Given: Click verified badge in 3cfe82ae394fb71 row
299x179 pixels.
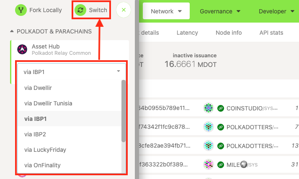Looking at the screenshot, I should [221, 146].
